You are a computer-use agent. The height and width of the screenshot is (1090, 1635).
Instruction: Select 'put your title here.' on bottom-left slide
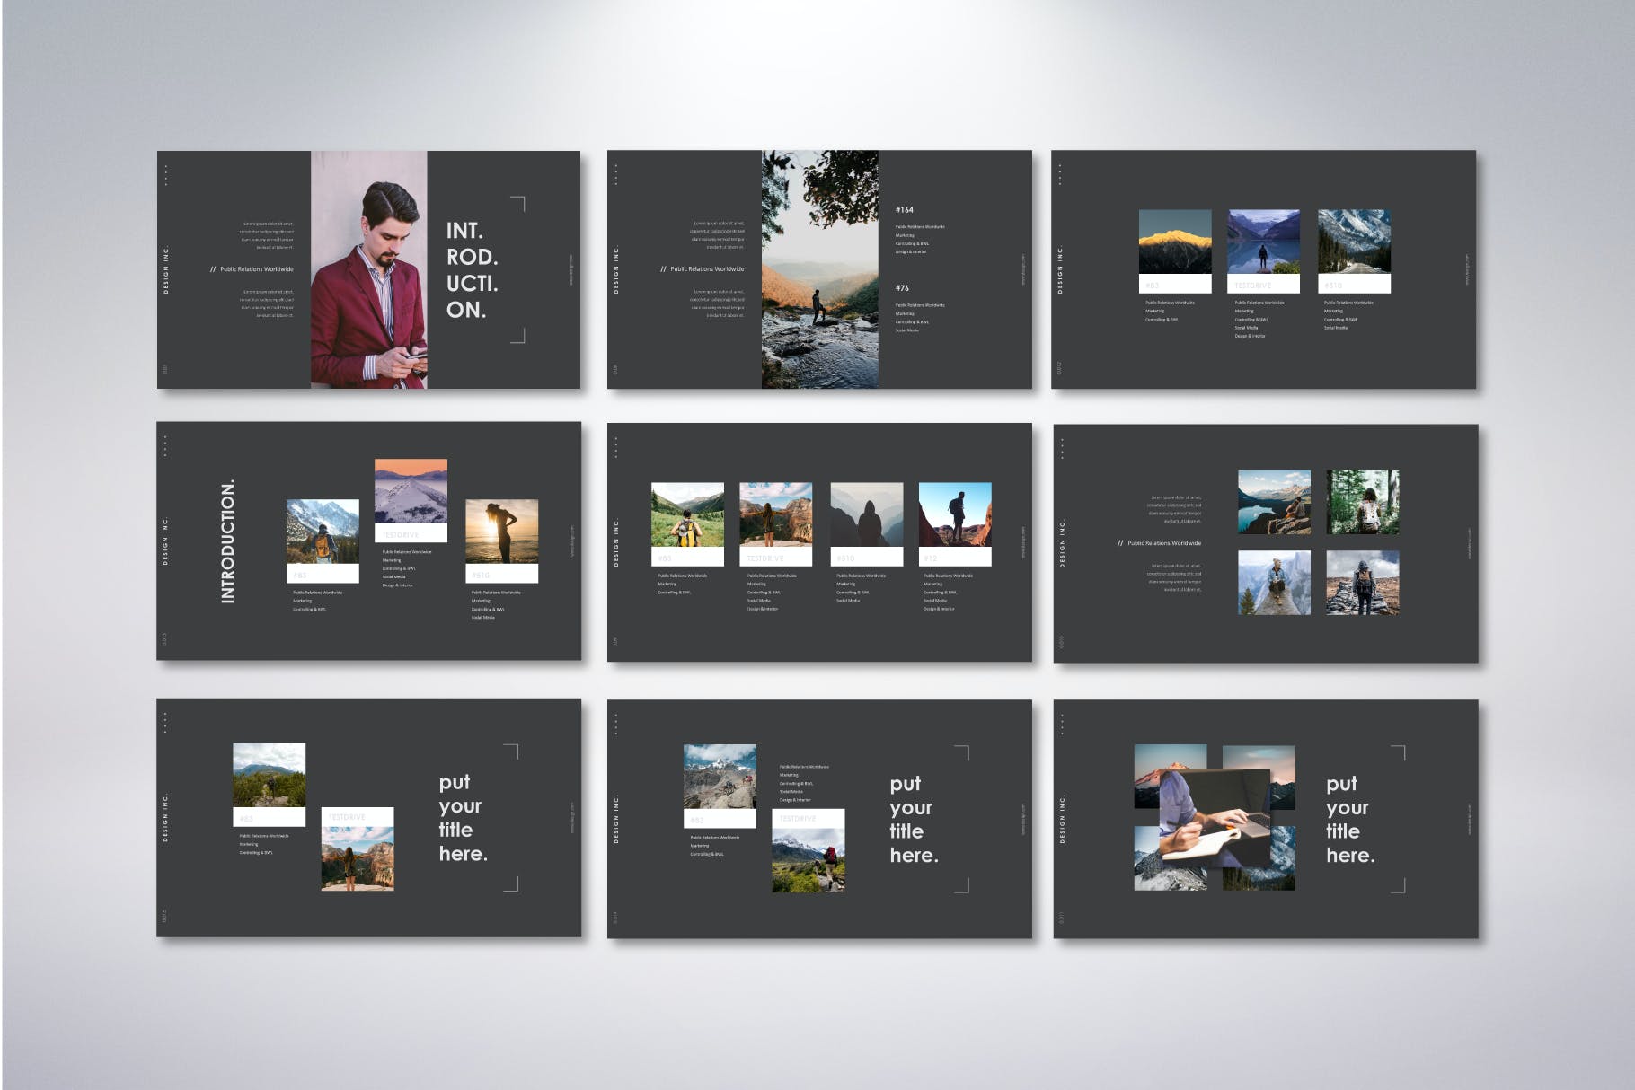pos(463,818)
